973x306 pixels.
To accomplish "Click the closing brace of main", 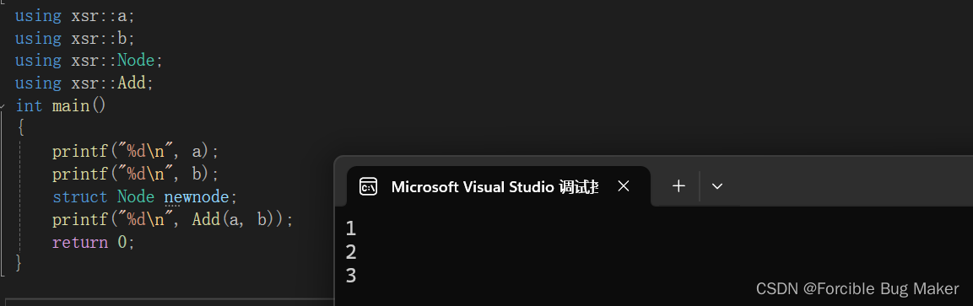I will [19, 263].
